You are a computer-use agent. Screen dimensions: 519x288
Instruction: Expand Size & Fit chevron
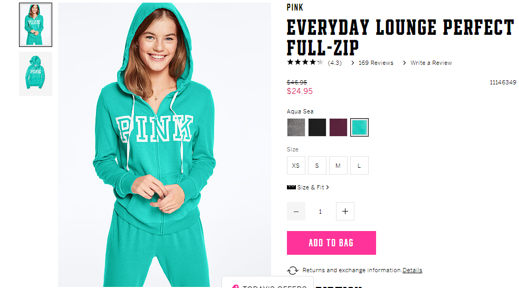pos(328,187)
